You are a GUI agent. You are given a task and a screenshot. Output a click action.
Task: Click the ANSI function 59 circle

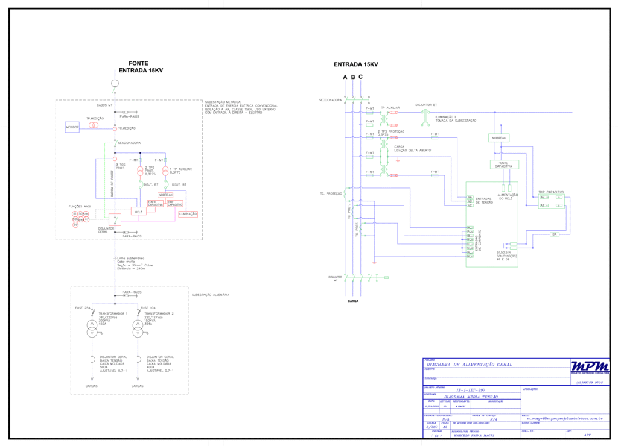75,225
